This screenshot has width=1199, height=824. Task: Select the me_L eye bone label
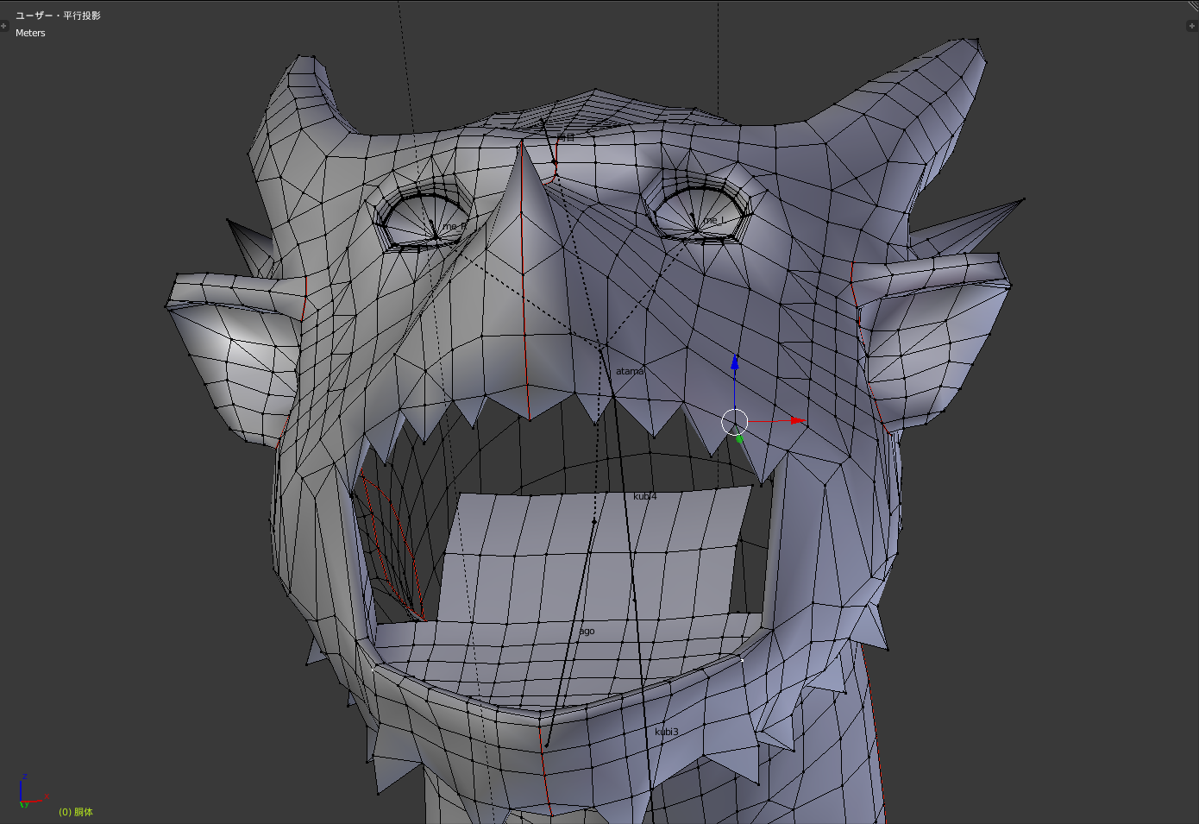pos(713,220)
